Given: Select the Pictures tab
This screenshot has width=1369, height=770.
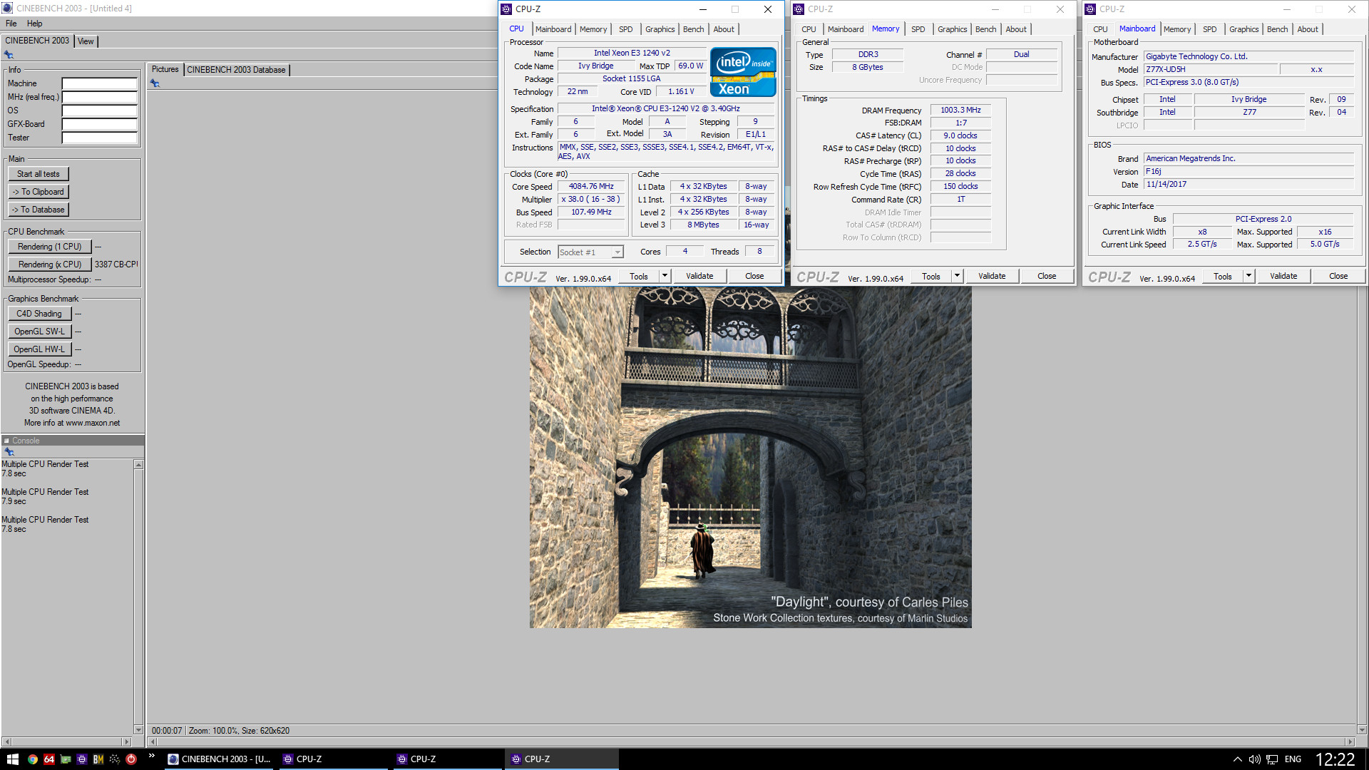Looking at the screenshot, I should [165, 69].
